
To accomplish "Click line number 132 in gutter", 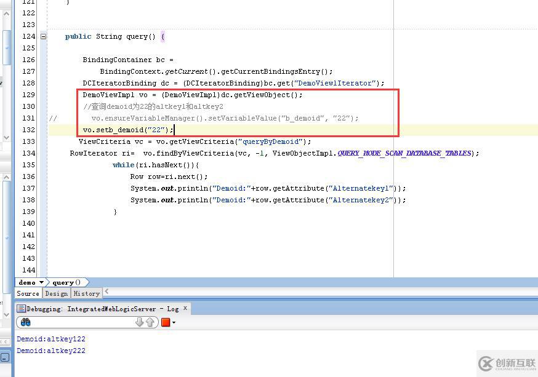I will pos(28,130).
